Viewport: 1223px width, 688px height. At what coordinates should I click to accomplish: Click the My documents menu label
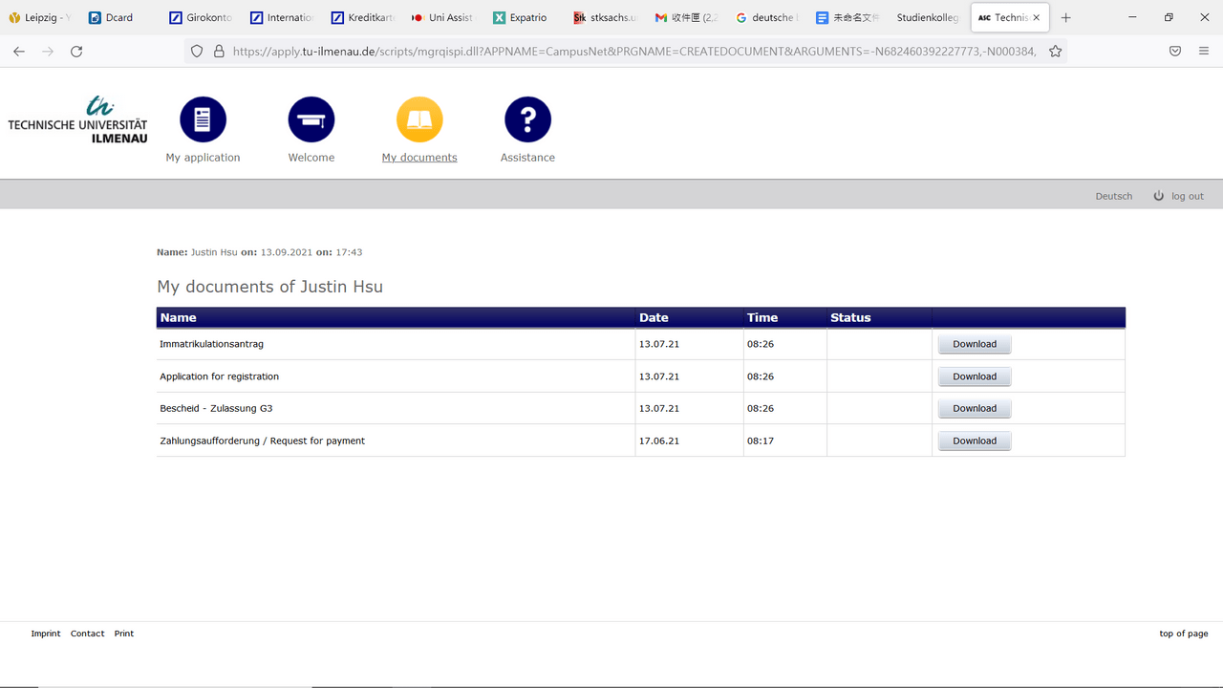click(419, 158)
